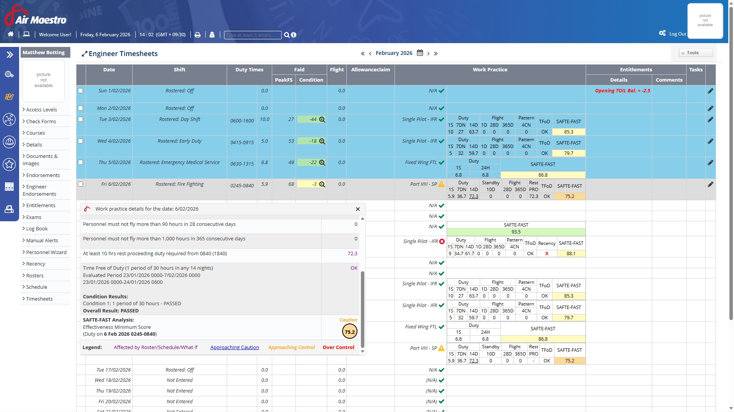Tick the checkbox for Fri 6/02/2026

(x=80, y=184)
